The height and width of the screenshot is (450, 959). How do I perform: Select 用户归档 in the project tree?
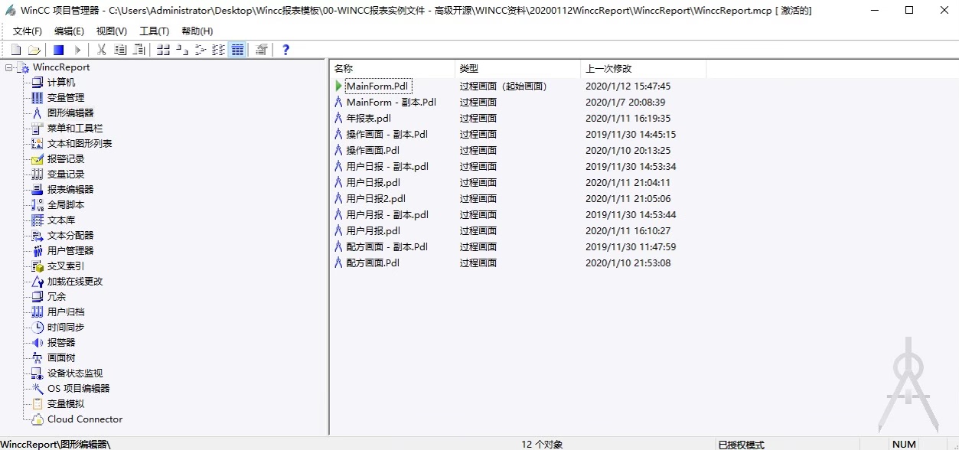[x=66, y=312]
